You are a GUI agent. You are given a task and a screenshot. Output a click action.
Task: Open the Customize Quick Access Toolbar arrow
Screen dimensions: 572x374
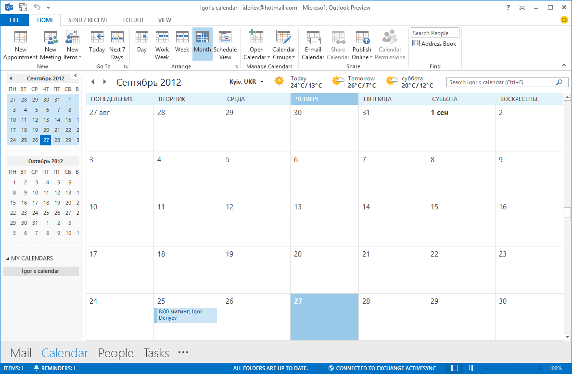click(x=49, y=7)
